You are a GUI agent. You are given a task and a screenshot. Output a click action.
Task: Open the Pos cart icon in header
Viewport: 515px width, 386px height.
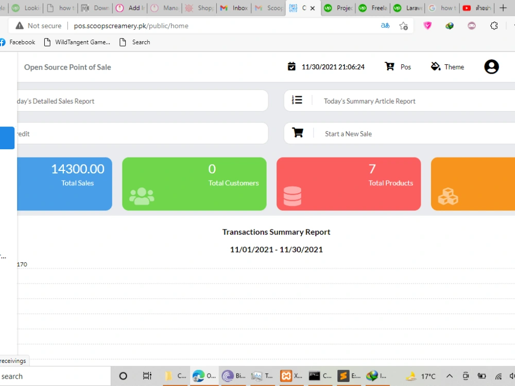click(389, 66)
